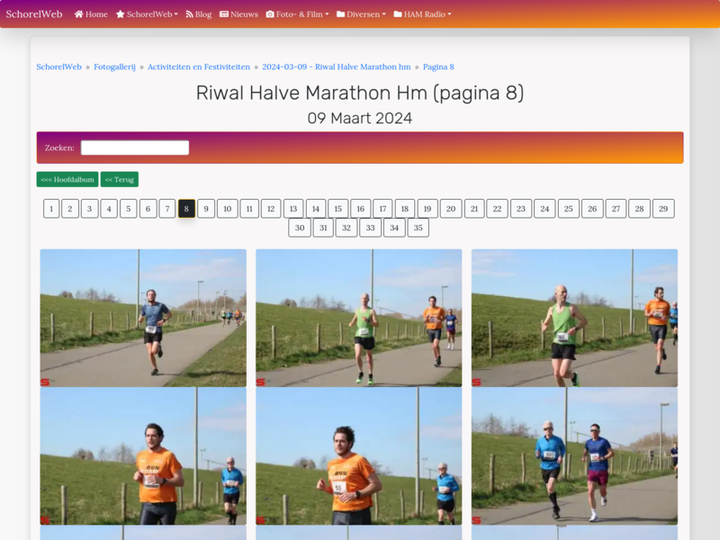Click the camera icon for Foto- & Film
Viewport: 720px width, 540px height.
pos(270,14)
